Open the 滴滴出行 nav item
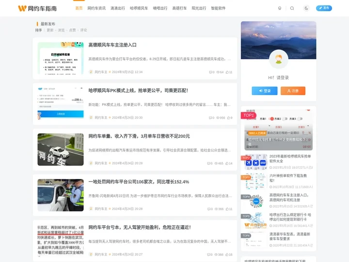 pyautogui.click(x=118, y=8)
